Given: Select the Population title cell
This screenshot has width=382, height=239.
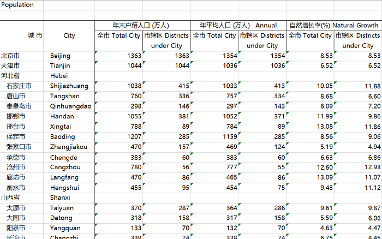Looking at the screenshot, I should [x=21, y=5].
